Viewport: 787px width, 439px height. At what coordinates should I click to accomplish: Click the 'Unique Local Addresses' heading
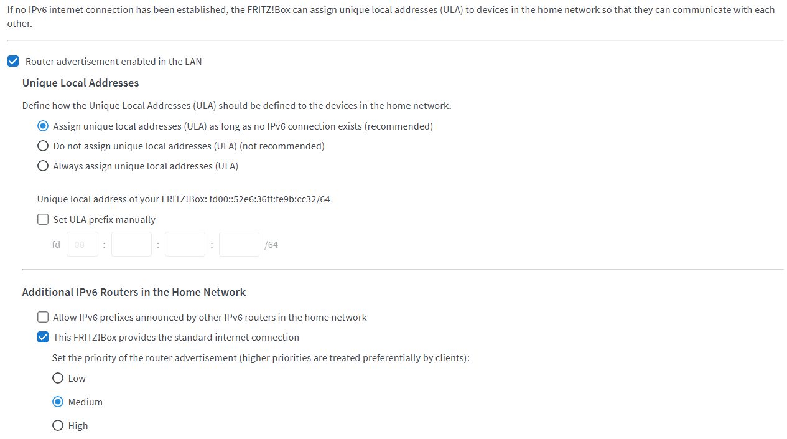pyautogui.click(x=80, y=83)
